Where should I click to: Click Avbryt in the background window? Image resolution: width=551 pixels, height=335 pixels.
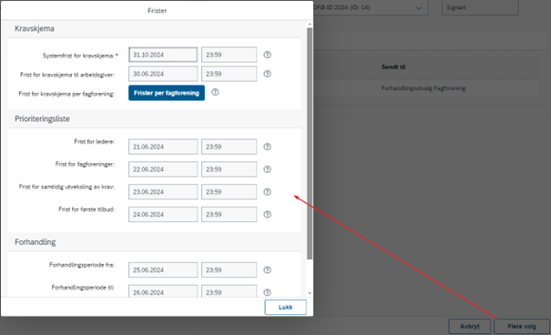pyautogui.click(x=469, y=326)
